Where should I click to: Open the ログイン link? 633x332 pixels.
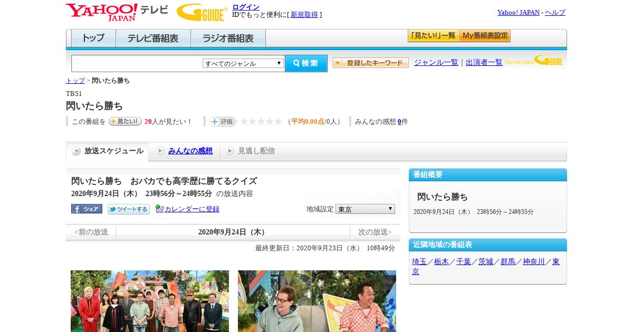(246, 7)
